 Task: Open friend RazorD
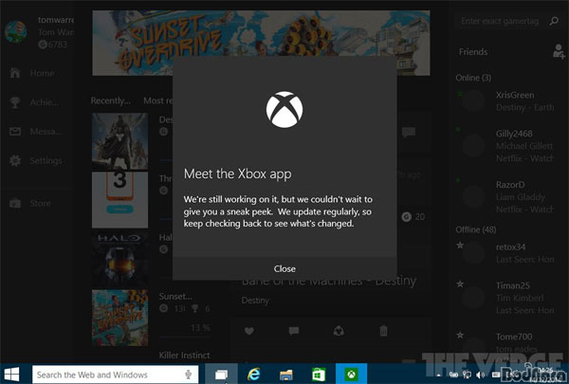(506, 196)
